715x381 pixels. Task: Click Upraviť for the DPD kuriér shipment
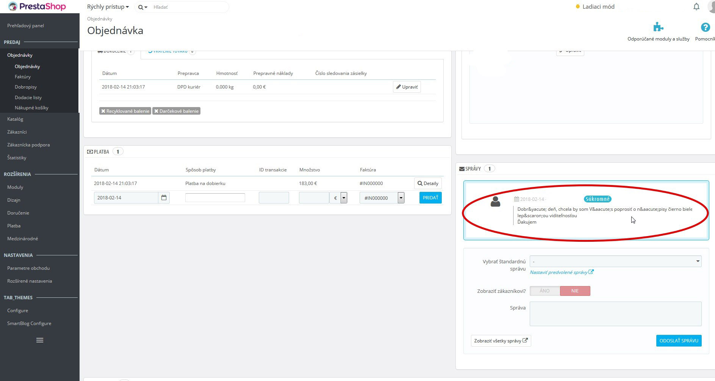[407, 87]
